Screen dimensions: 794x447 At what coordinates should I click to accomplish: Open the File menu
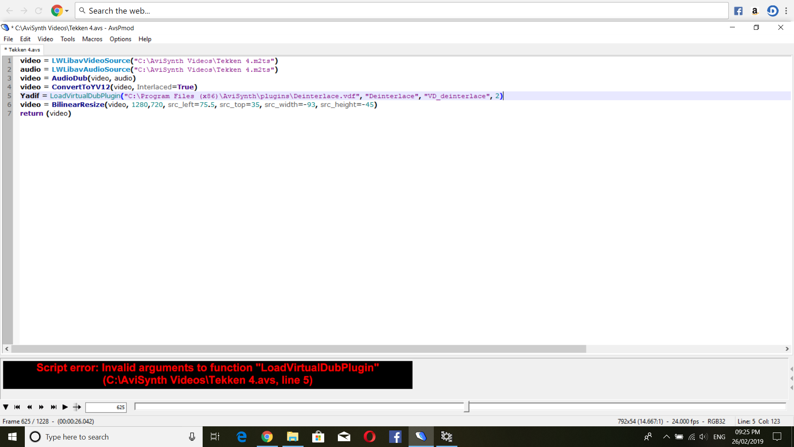tap(8, 39)
